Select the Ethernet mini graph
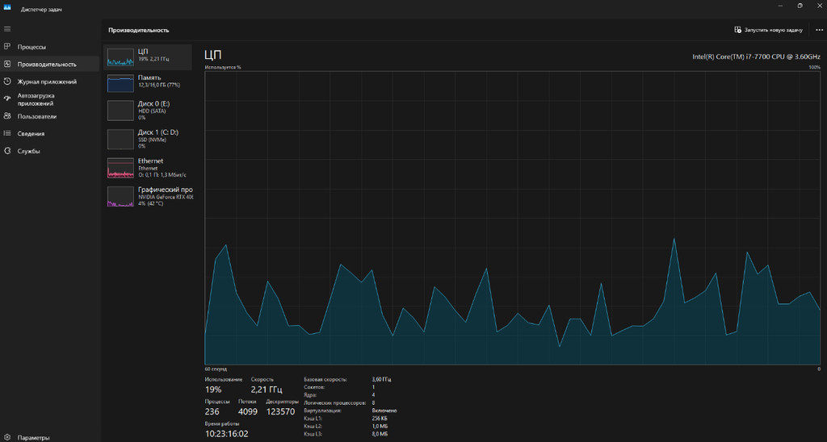 pyautogui.click(x=121, y=168)
